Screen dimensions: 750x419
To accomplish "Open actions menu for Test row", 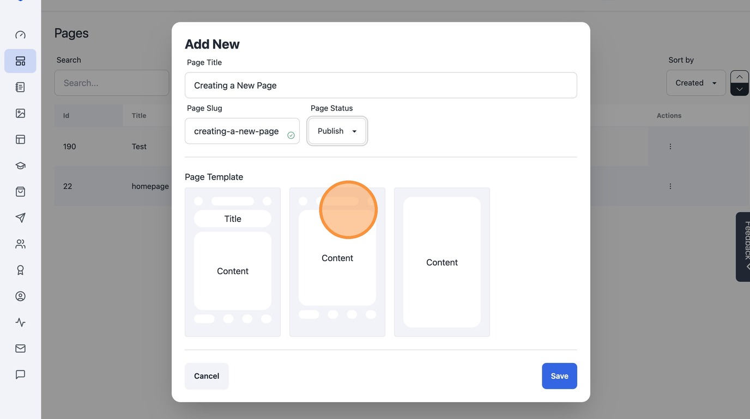I will [x=670, y=146].
